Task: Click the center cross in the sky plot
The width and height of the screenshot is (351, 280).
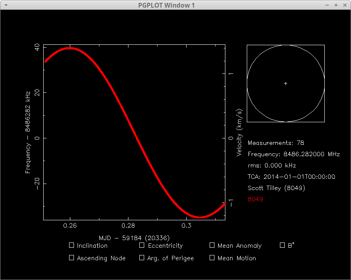Action: coord(286,84)
